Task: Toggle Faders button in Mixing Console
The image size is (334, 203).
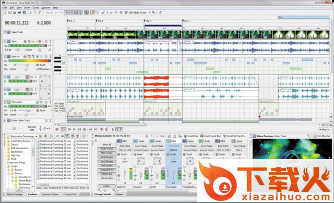Action: [106, 186]
